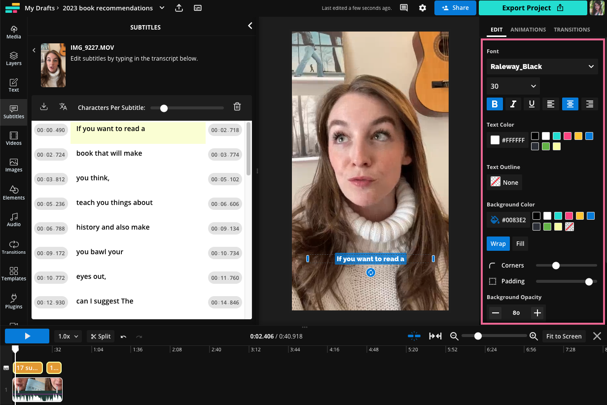
Task: Open the translate subtitles tool
Action: tap(63, 107)
